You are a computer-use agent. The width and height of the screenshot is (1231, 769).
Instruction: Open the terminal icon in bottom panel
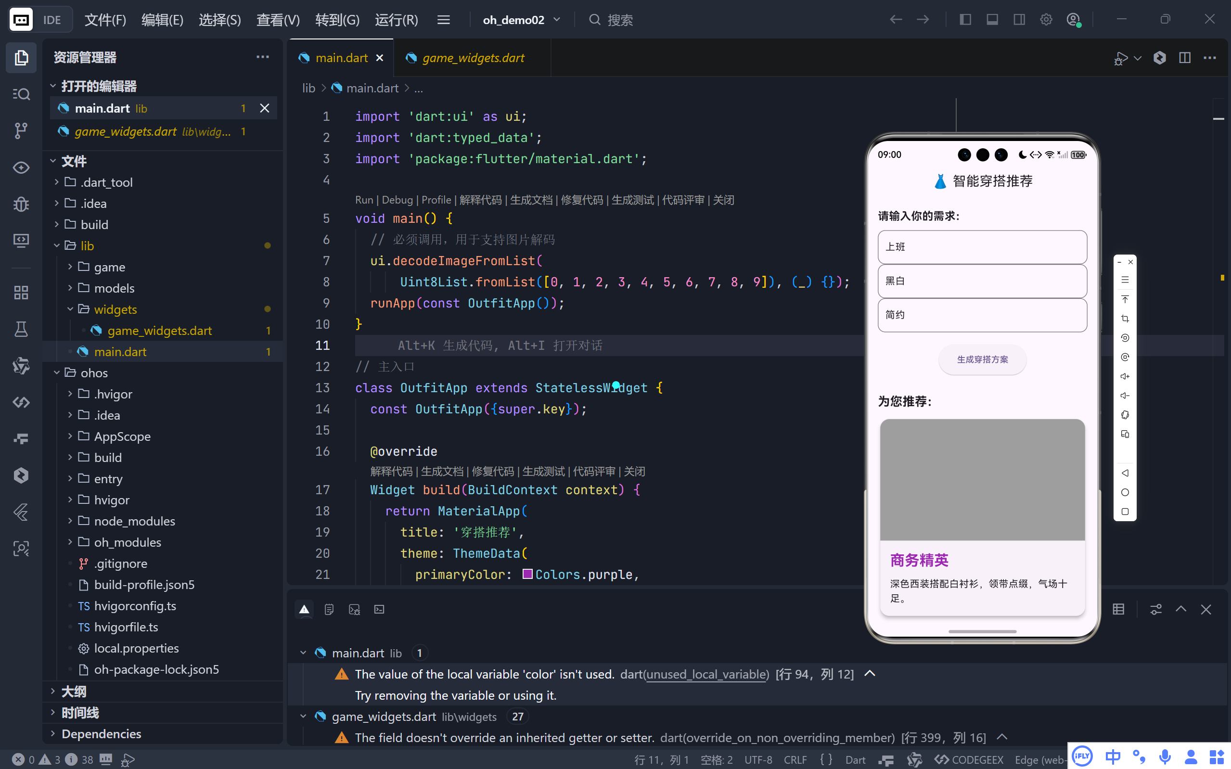click(379, 609)
